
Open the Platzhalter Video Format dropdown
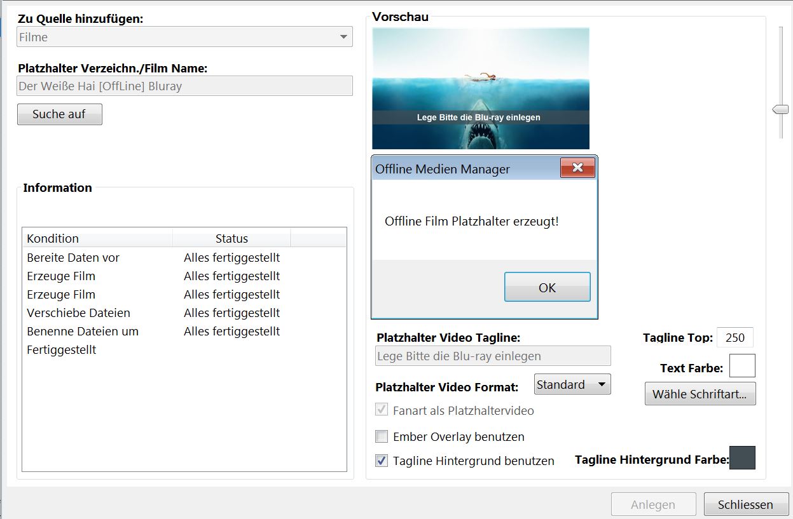click(572, 384)
